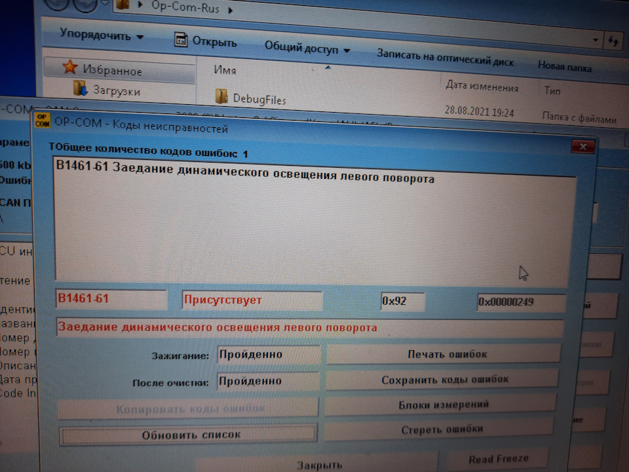Open Упорядочить menu in Explorer window

(101, 35)
